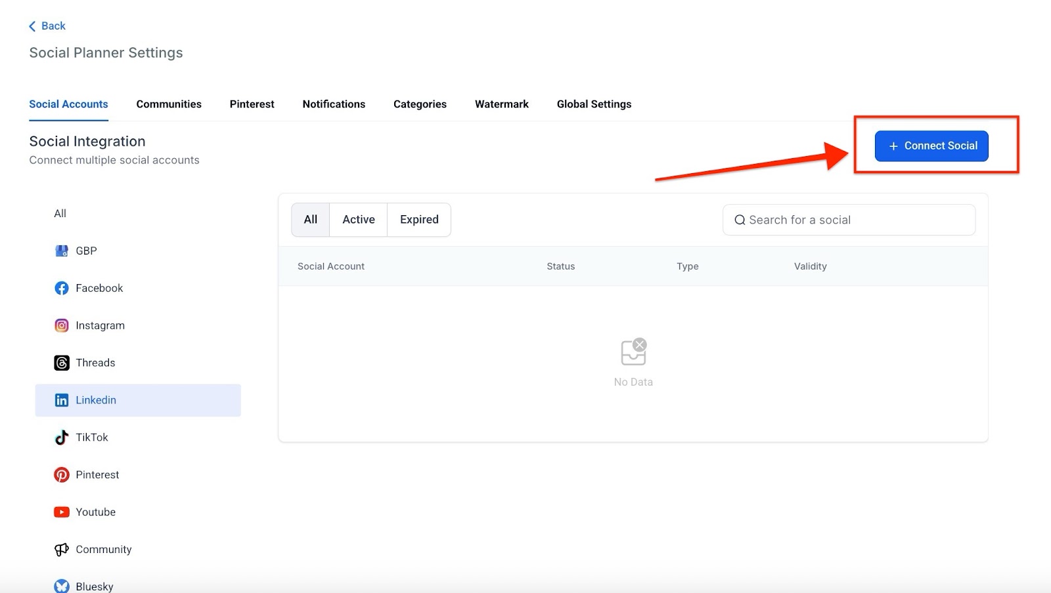Select the TikTok icon
The image size is (1051, 593).
pos(62,438)
